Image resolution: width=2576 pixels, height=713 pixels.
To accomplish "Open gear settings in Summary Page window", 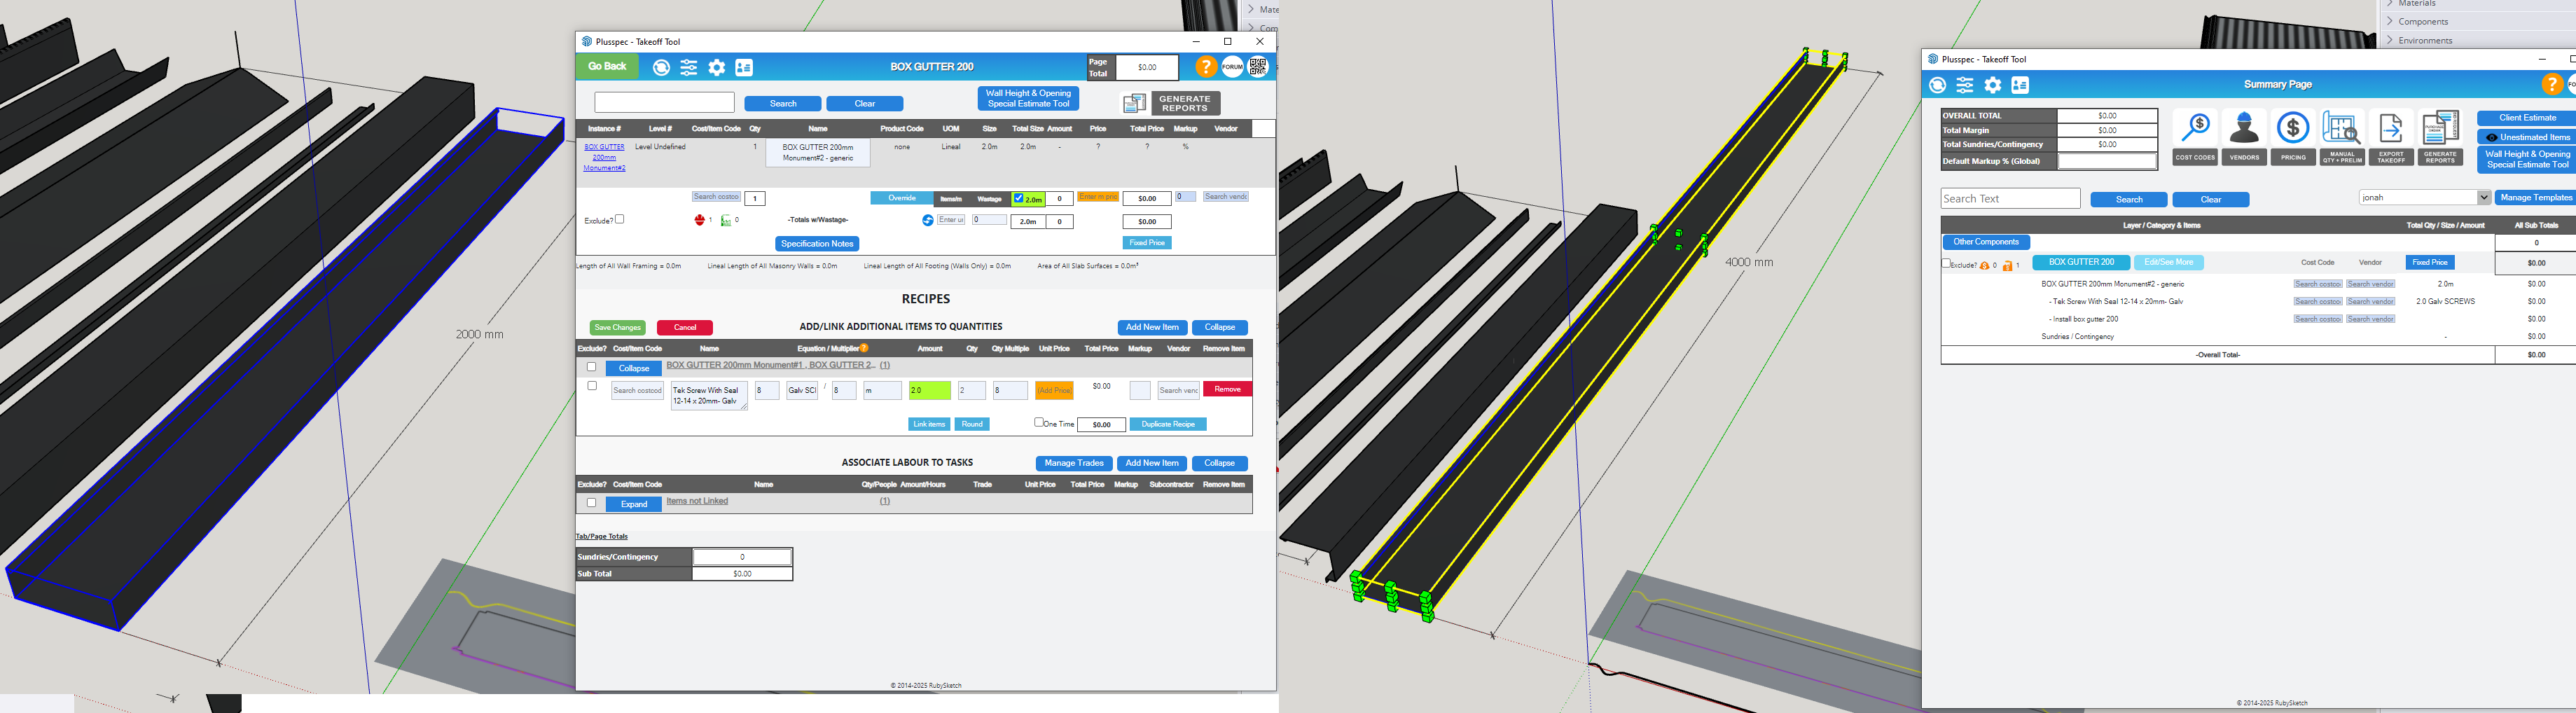I will pyautogui.click(x=1993, y=85).
